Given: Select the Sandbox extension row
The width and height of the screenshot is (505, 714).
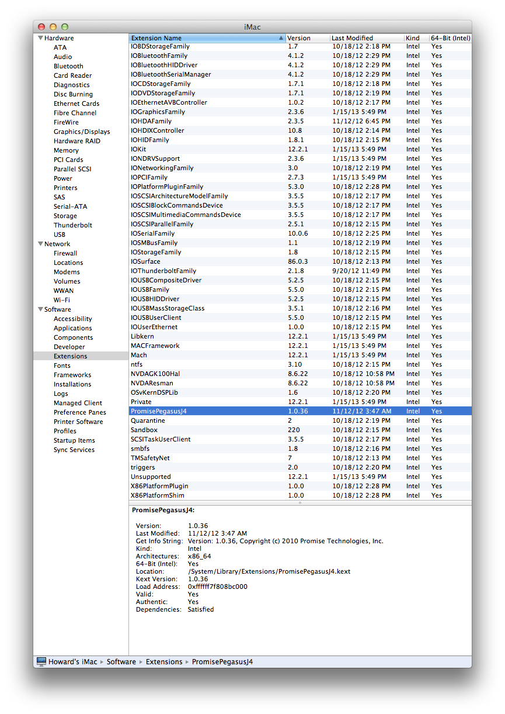Looking at the screenshot, I should click(x=300, y=430).
